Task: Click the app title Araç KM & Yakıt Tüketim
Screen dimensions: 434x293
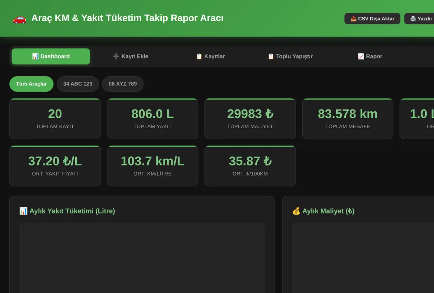Action: tap(127, 18)
